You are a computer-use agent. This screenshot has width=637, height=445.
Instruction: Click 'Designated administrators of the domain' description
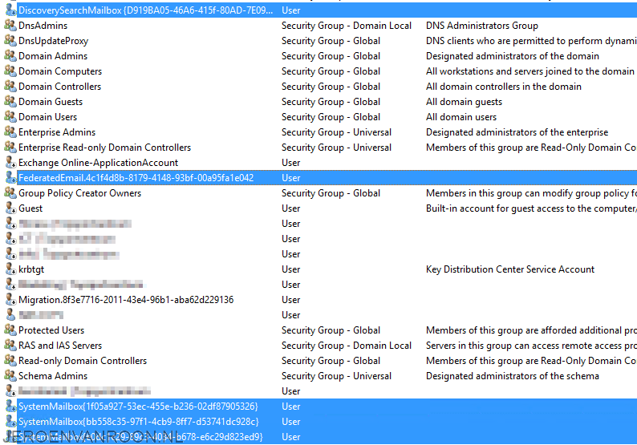click(513, 55)
